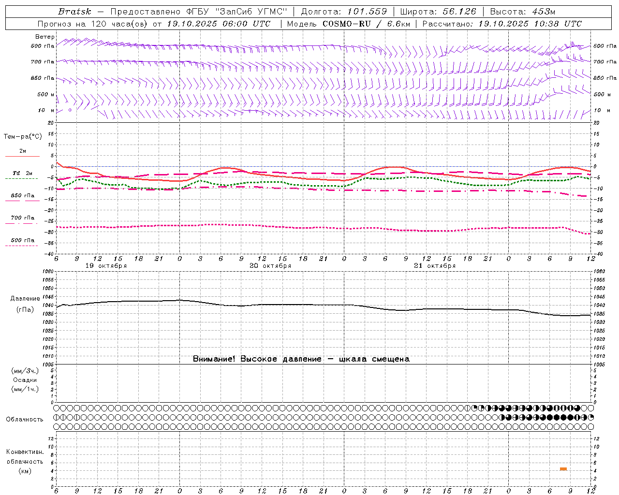Click the '(гПа)' unit label under 'Давление'
Viewport: 619px width, 495px height.
click(25, 309)
